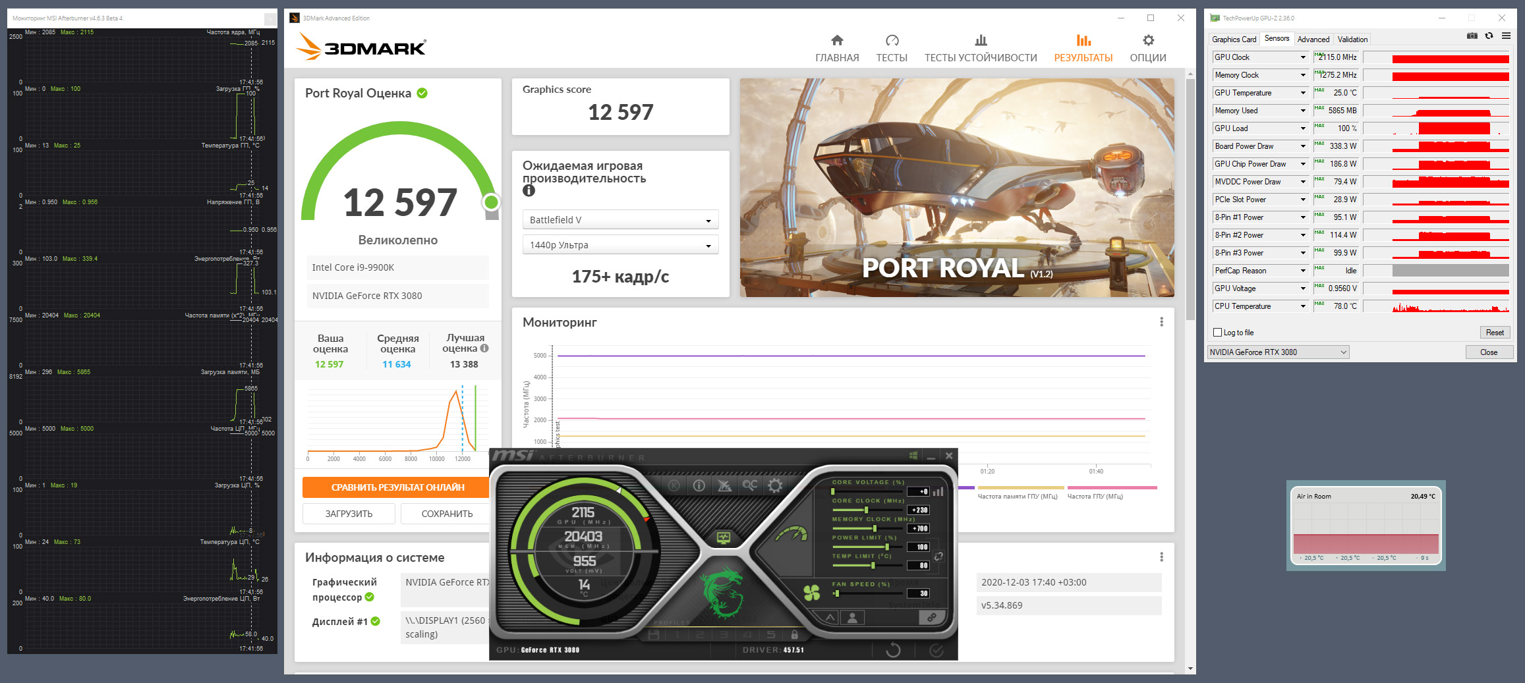This screenshot has width=1525, height=683.
Task: Launch the OC Scanner in Afterburner
Action: click(750, 485)
